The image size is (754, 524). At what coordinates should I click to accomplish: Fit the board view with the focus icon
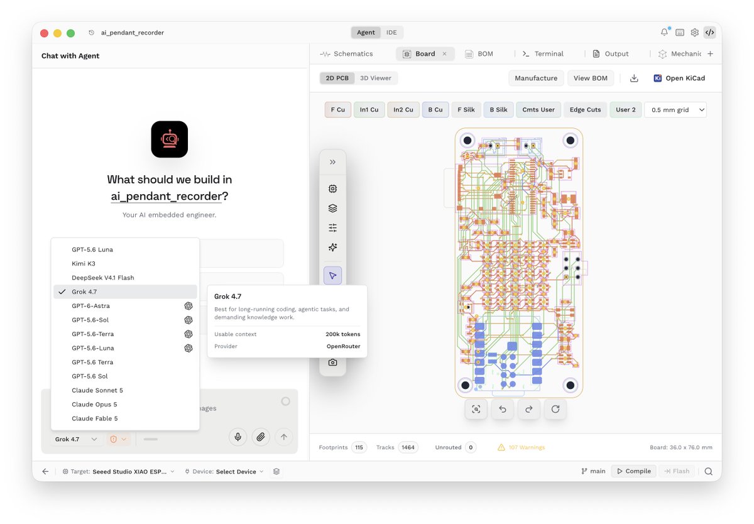click(476, 409)
